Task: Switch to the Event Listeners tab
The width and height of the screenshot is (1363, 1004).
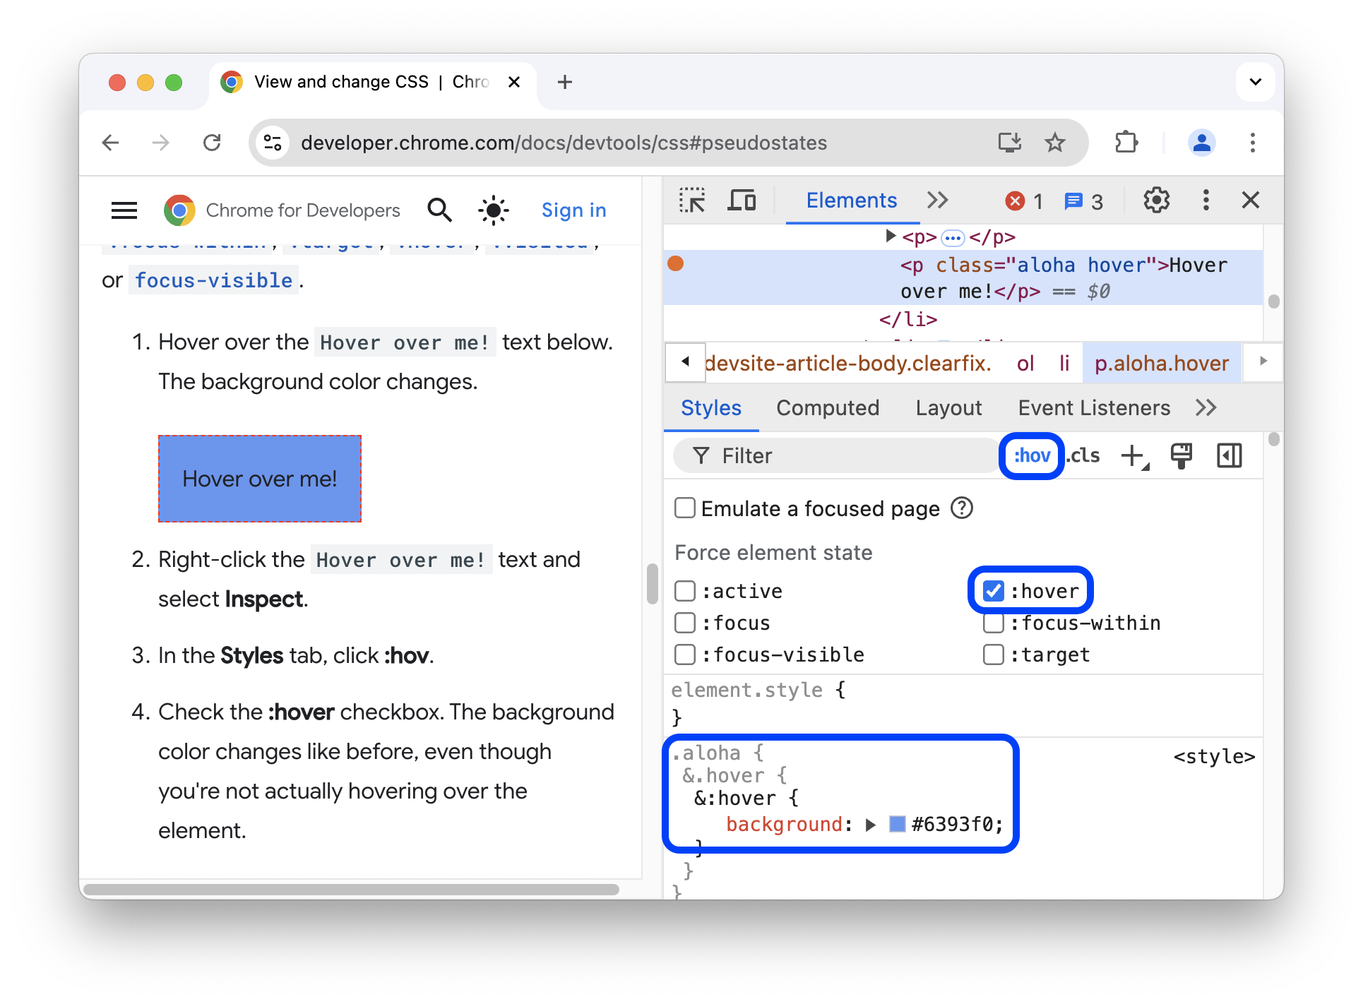Action: [1093, 408]
